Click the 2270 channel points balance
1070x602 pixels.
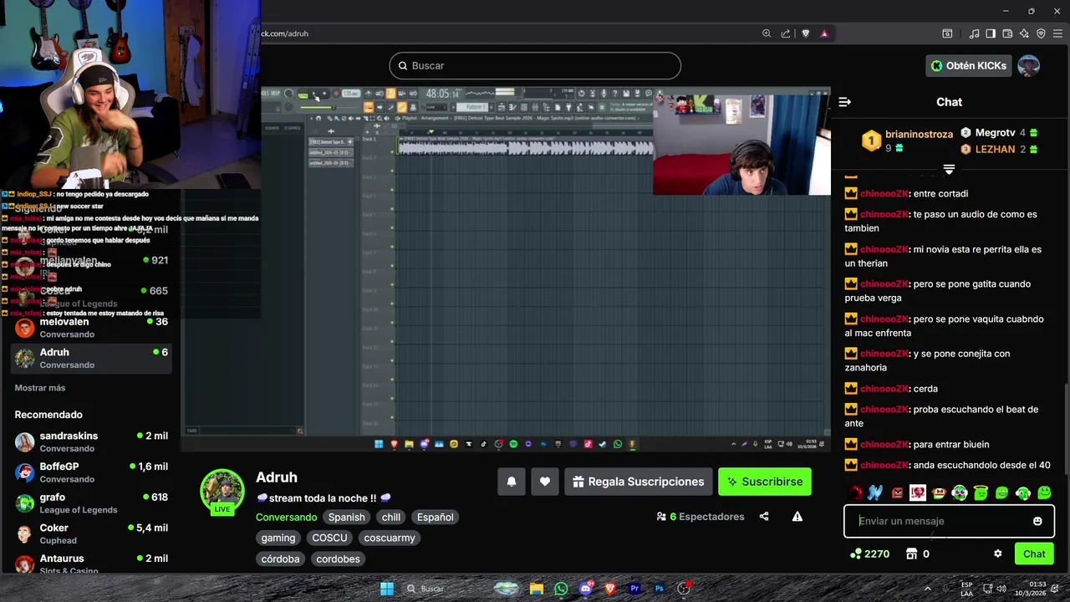[x=869, y=554]
